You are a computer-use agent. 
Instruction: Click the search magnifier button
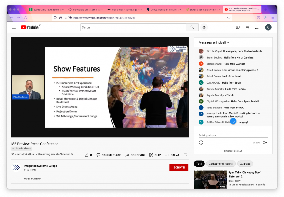click(x=192, y=27)
